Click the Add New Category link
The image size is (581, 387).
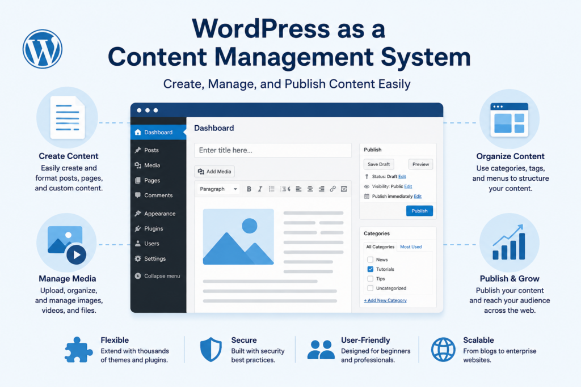tap(385, 300)
